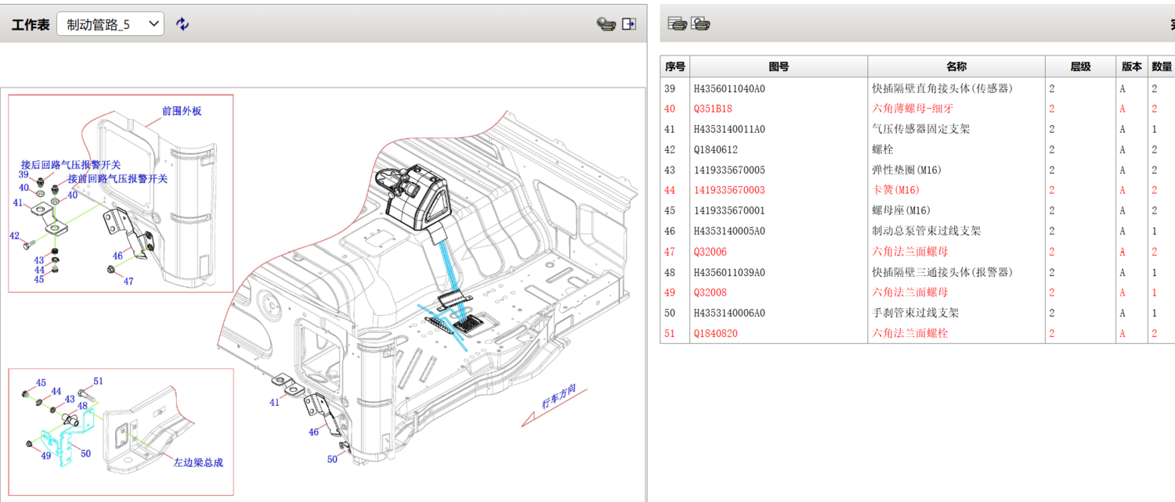This screenshot has height=502, width=1175.
Task: Click the print diagram icon above the drawing
Action: pyautogui.click(x=606, y=24)
